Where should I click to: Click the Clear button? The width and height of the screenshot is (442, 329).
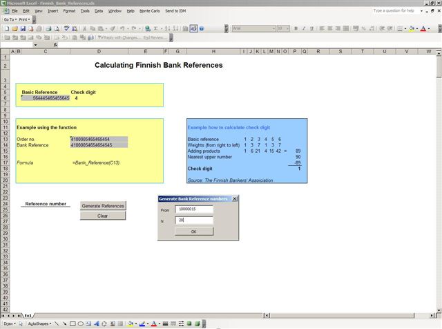point(103,216)
